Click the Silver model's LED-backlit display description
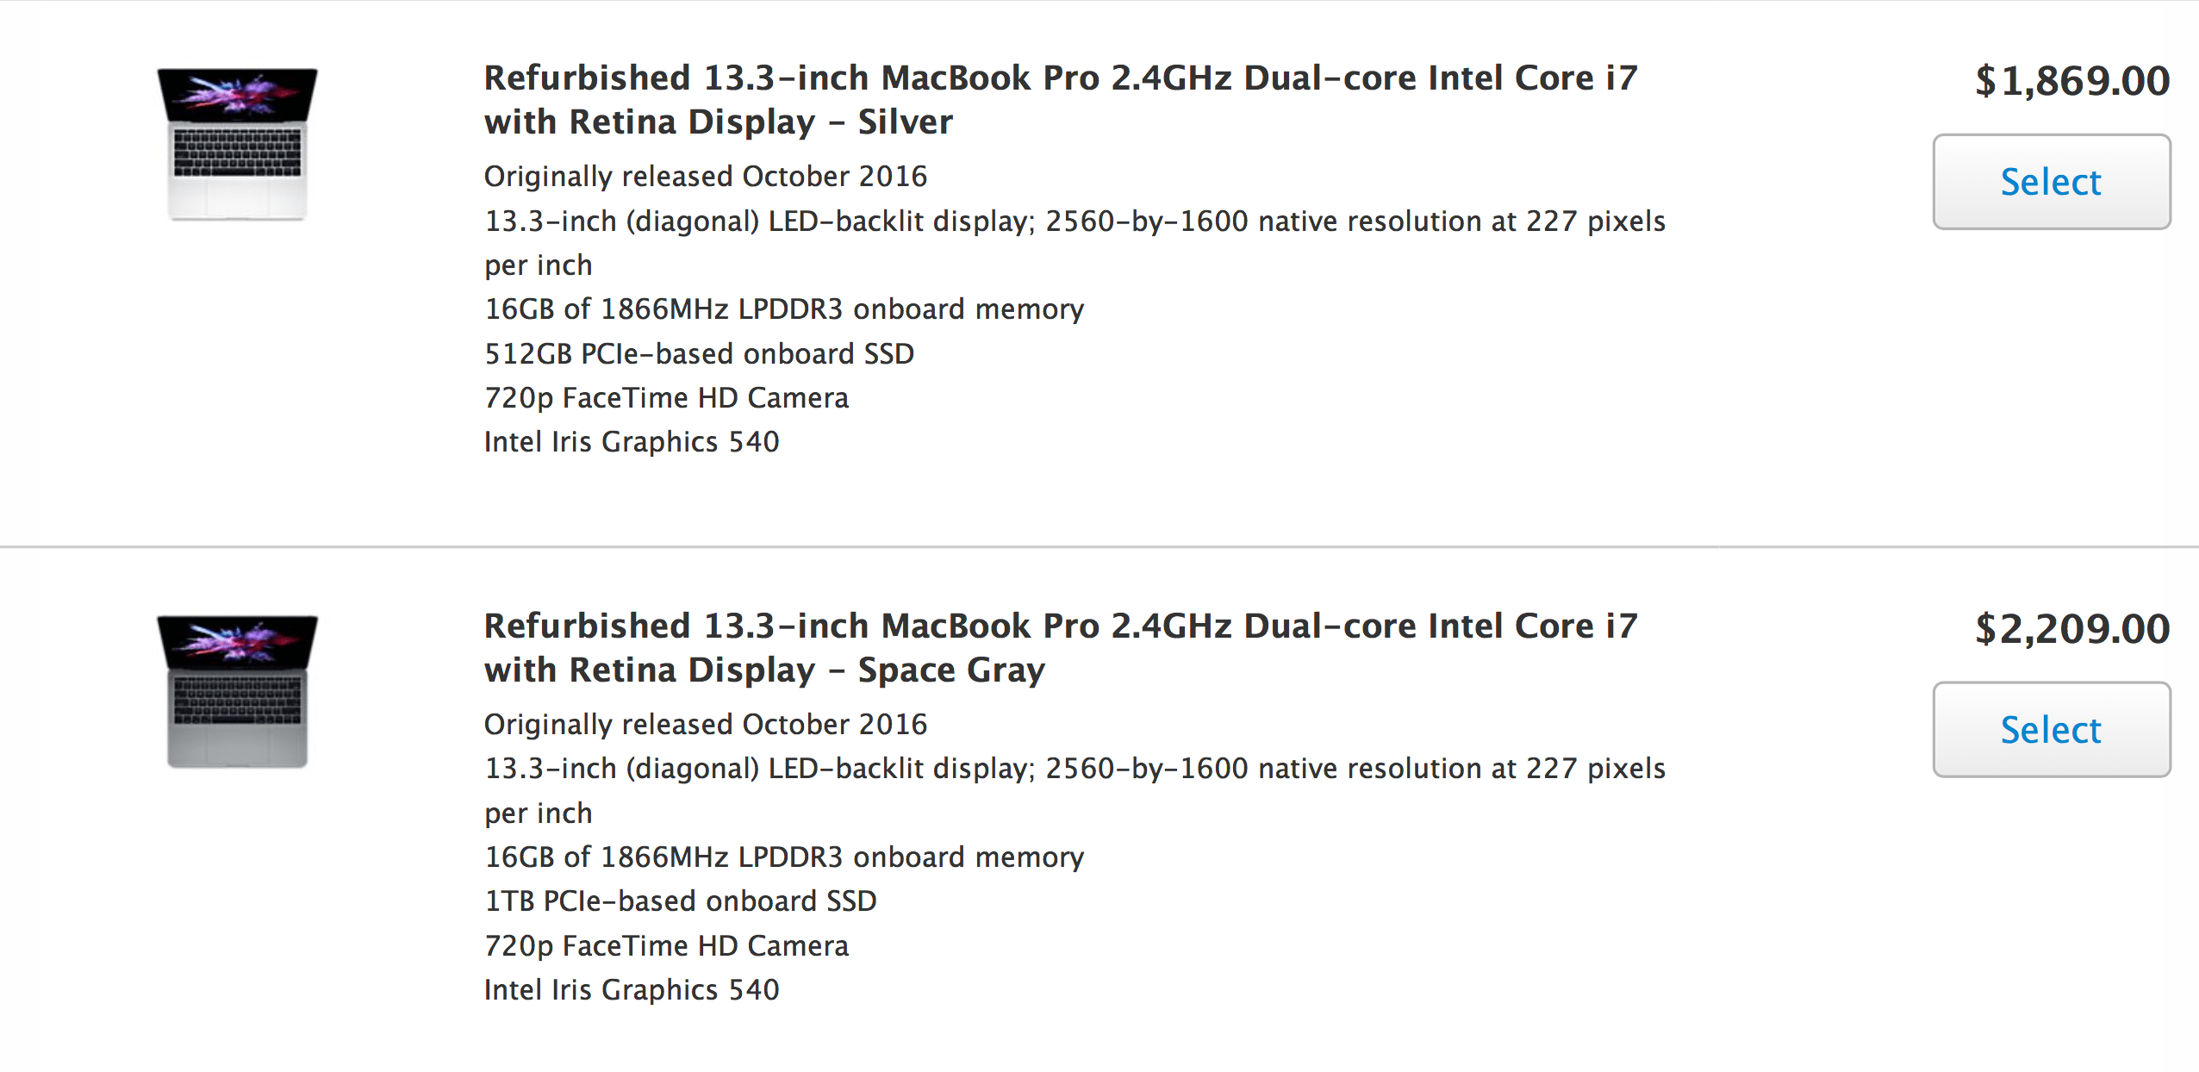Viewport: 2199px width, 1072px height. point(1074,221)
